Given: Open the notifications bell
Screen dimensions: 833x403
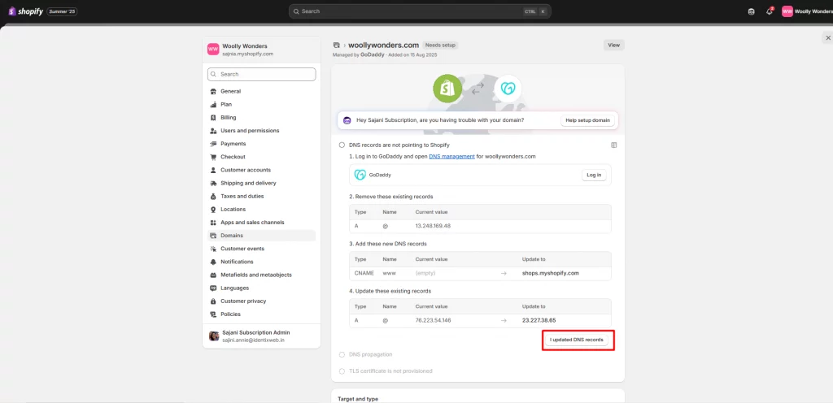Looking at the screenshot, I should point(770,11).
